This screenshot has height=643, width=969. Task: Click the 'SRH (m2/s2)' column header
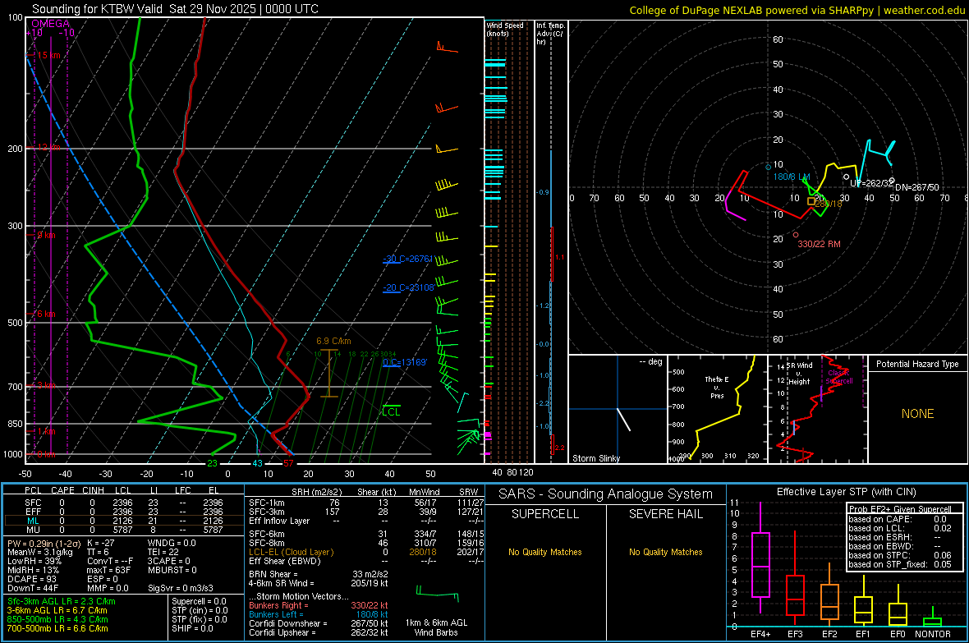point(316,492)
